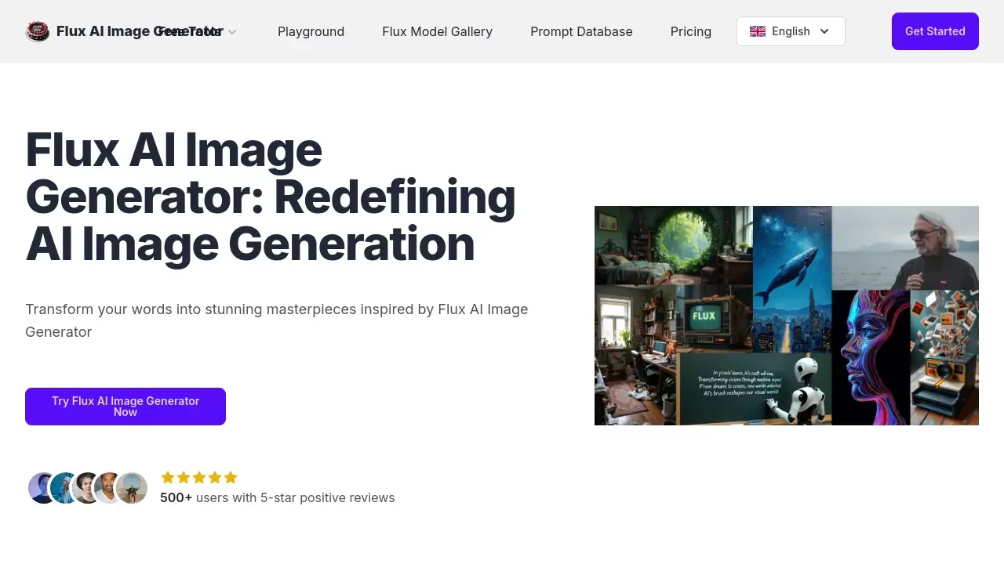Click the hero image collage
The image size is (1004, 564).
[x=787, y=316]
